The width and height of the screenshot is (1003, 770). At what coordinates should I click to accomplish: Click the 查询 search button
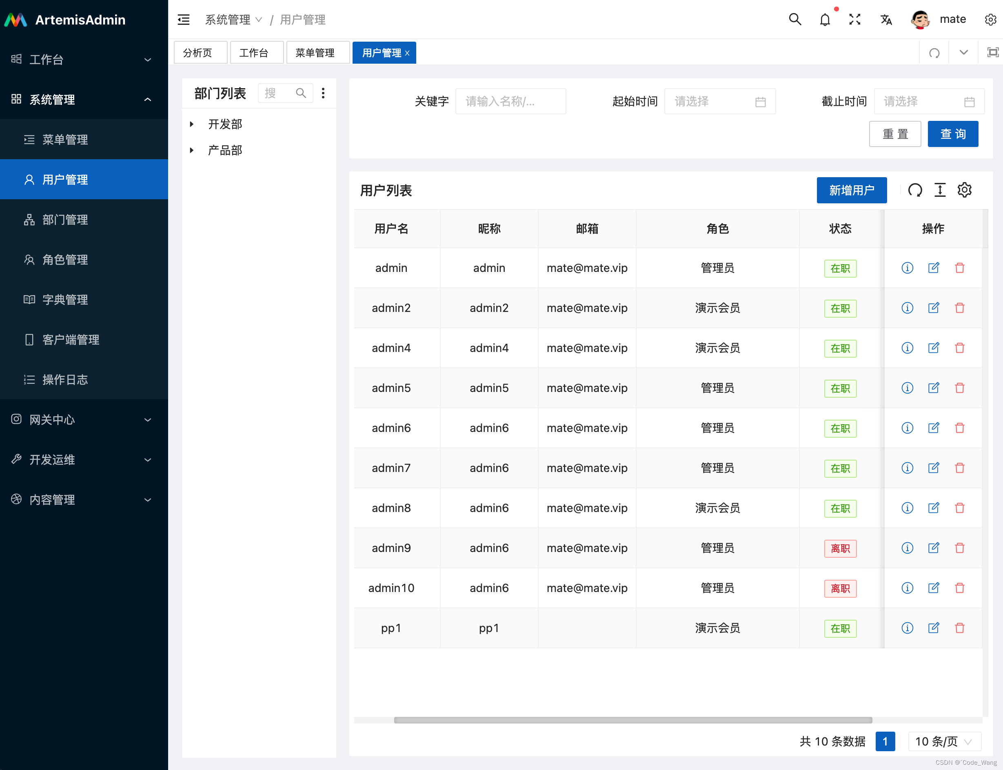tap(953, 134)
